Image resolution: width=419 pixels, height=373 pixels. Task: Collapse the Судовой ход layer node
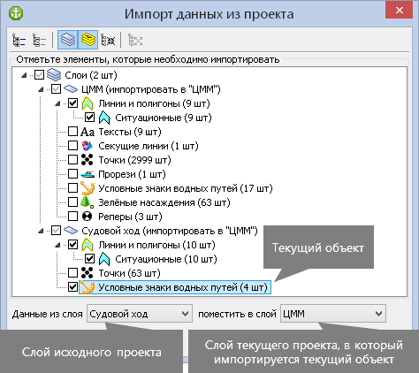(x=41, y=232)
